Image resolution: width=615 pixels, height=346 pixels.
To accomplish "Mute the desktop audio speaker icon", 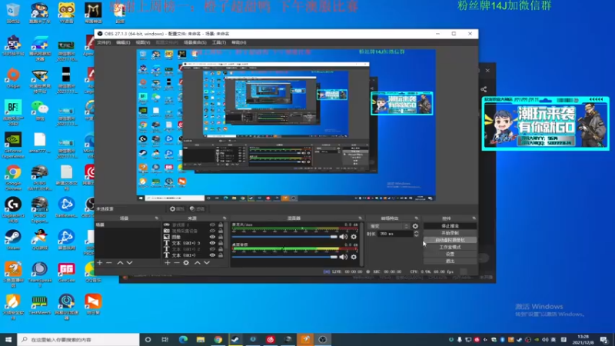I will tap(343, 257).
